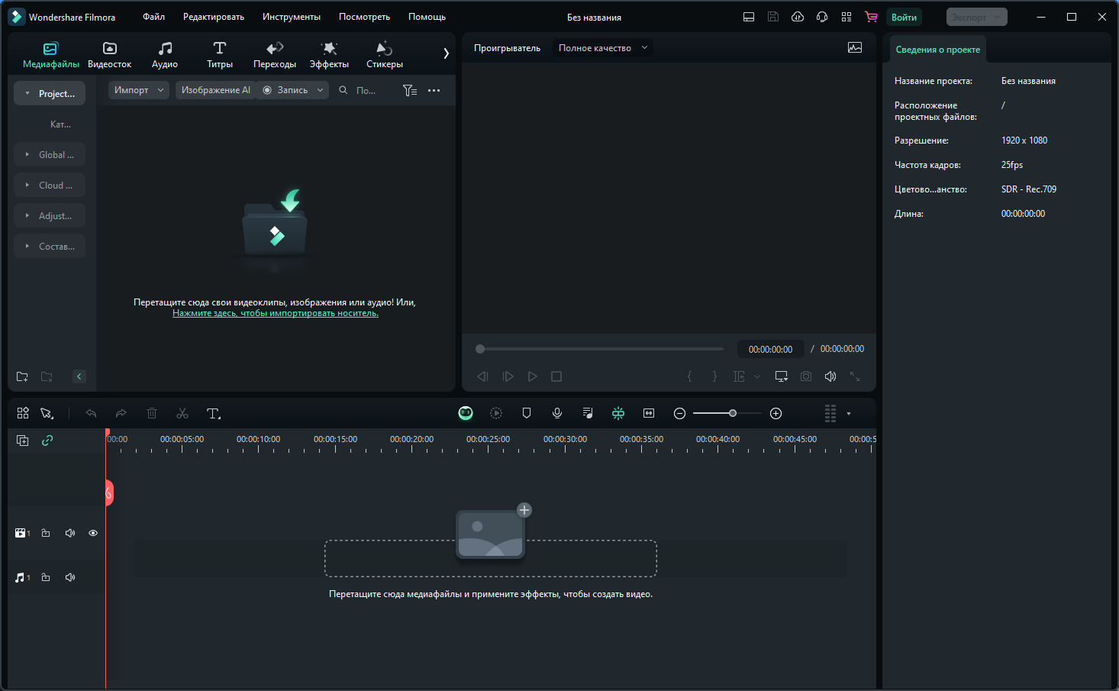
Task: Open the cloud upload icon in title bar
Action: [798, 17]
